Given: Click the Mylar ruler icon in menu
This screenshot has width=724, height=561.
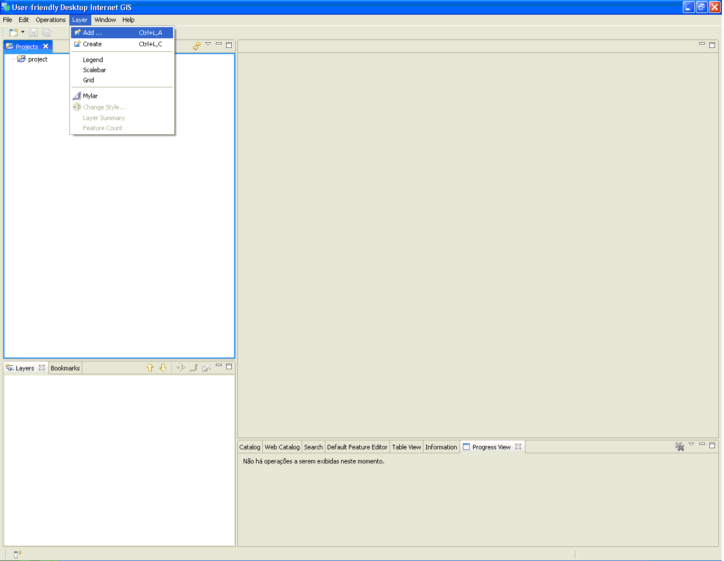Looking at the screenshot, I should (77, 96).
